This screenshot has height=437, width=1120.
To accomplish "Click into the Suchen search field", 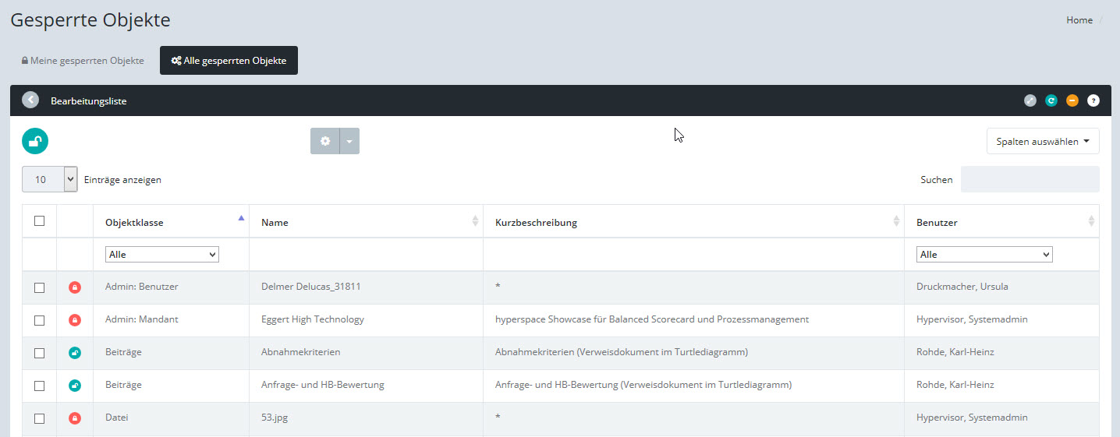I will [x=1030, y=179].
